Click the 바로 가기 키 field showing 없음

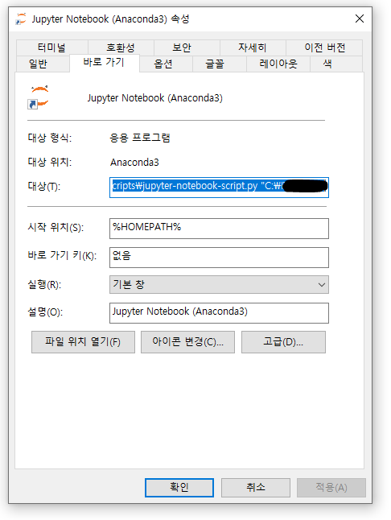coord(219,258)
